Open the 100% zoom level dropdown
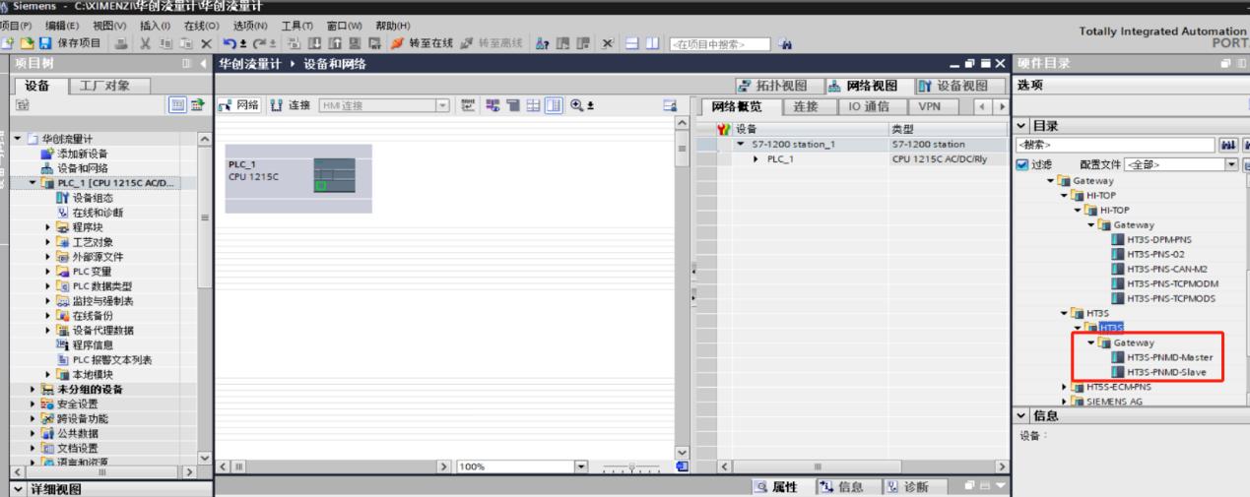The width and height of the screenshot is (1250, 497). pos(579,465)
